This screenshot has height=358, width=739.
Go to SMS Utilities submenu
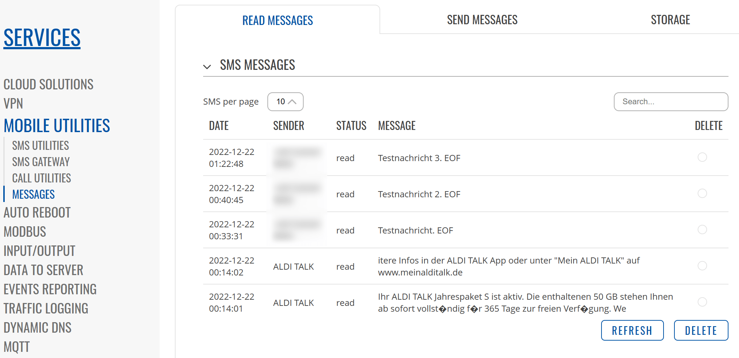[41, 146]
